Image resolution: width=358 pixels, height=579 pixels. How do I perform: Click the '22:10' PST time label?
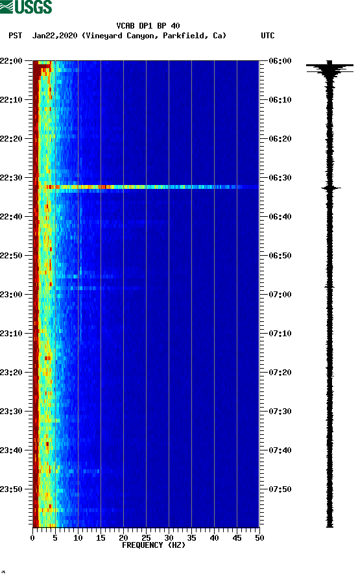coord(11,100)
